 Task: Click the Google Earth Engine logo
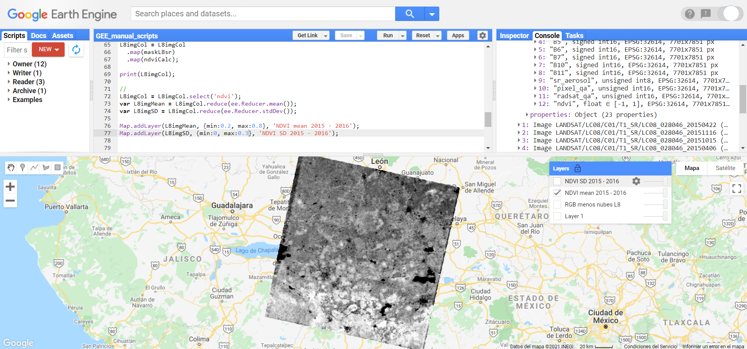click(62, 14)
